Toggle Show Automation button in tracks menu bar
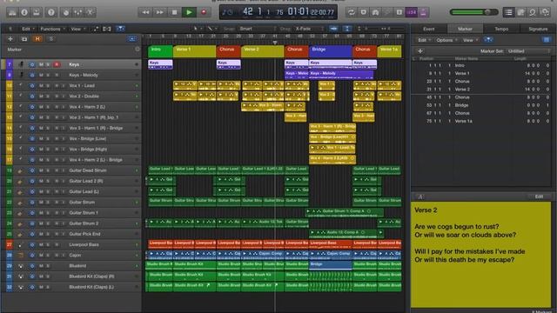This screenshot has height=313, width=557. click(96, 29)
